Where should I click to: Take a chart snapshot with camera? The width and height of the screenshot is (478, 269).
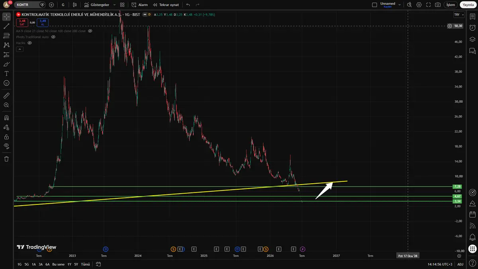point(438,5)
